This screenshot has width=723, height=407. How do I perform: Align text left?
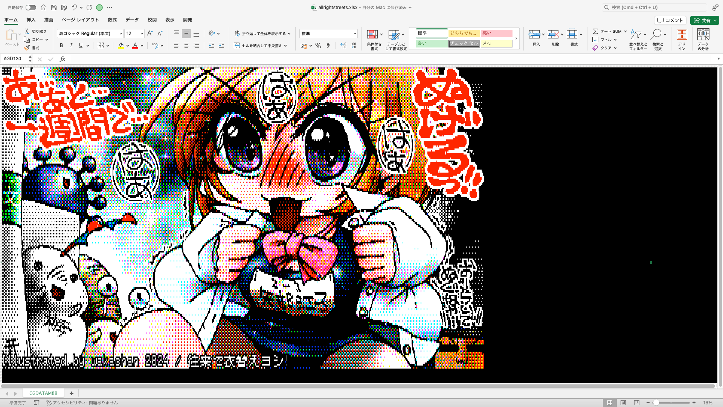176,46
